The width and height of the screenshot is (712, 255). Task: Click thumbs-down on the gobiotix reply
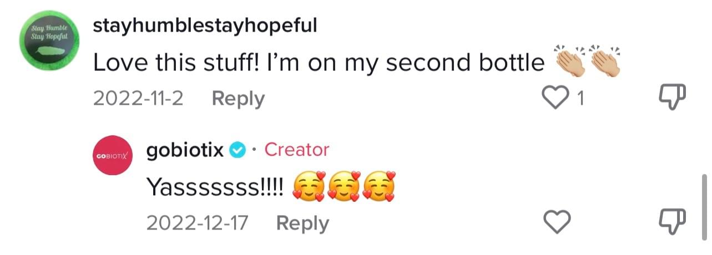673,223
